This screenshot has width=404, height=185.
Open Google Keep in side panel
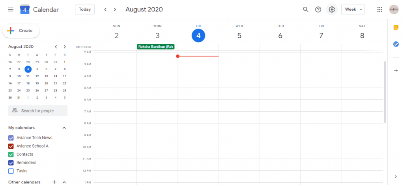[x=396, y=28]
